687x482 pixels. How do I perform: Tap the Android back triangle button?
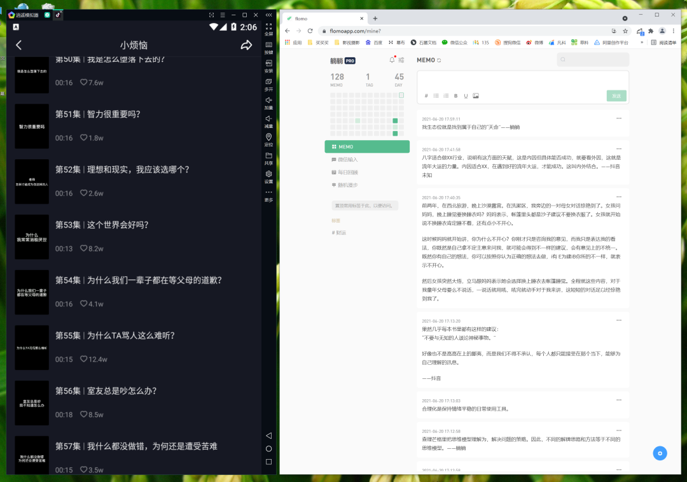point(268,436)
